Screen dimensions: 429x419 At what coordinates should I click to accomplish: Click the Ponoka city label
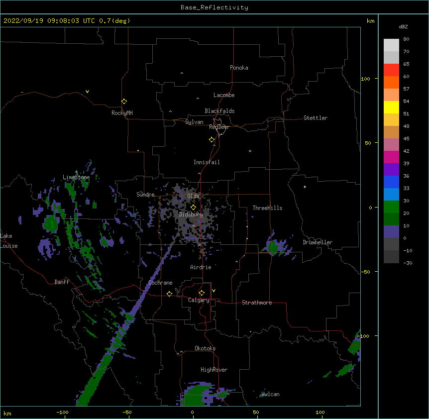pos(239,68)
